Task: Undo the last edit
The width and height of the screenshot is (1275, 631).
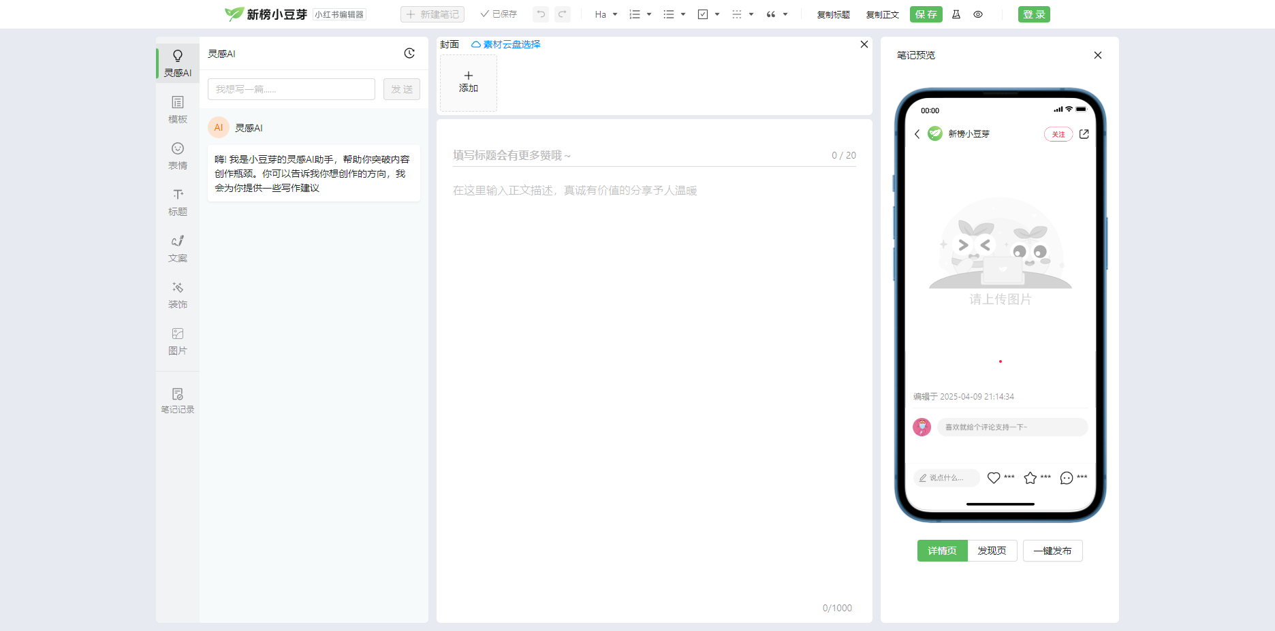Action: [541, 14]
